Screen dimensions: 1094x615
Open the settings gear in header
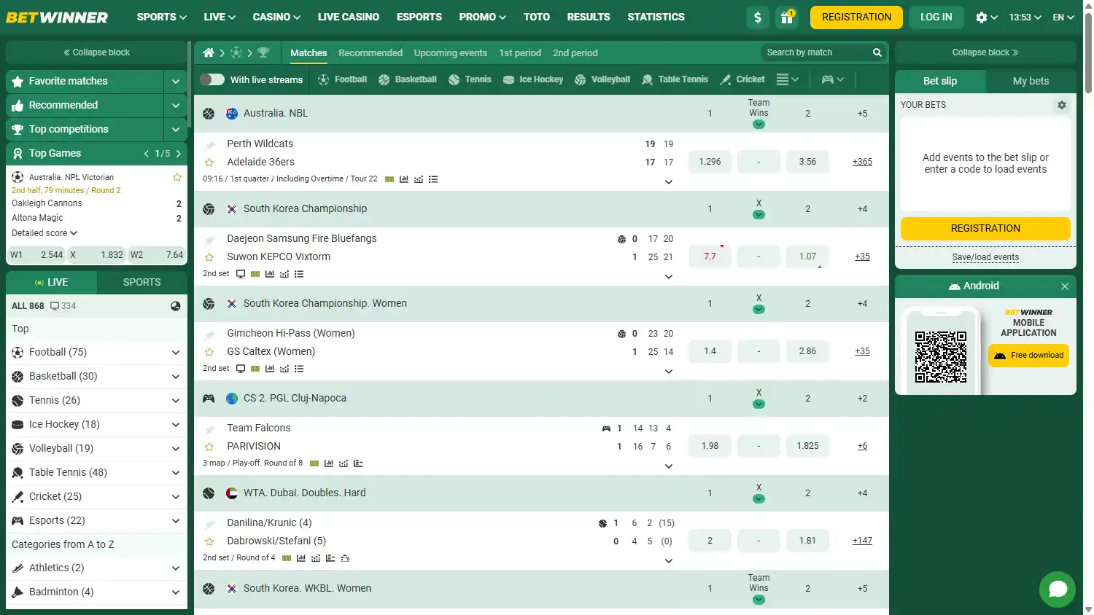tap(981, 17)
